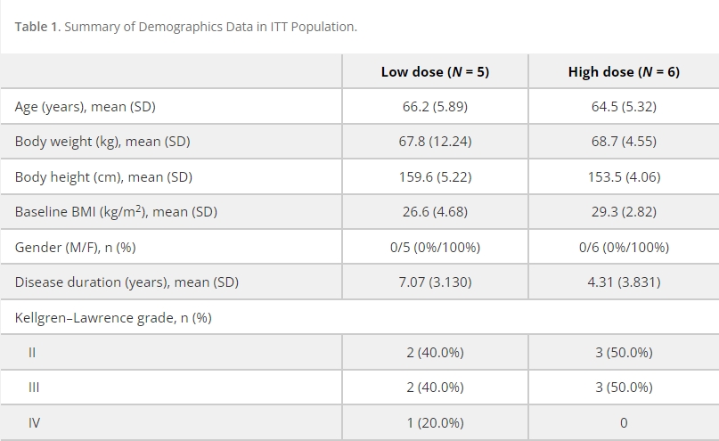The height and width of the screenshot is (441, 719).
Task: Click the body weight value 67.8 (12.24)
Action: tap(435, 142)
